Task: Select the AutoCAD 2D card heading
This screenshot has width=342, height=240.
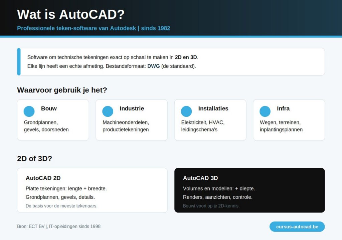Action: [43, 178]
